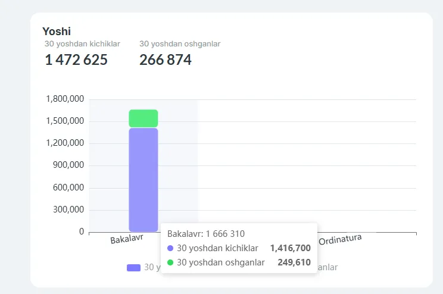This screenshot has height=294, width=443.
Task: Click the purple dot in the tooltip
Action: (170, 248)
